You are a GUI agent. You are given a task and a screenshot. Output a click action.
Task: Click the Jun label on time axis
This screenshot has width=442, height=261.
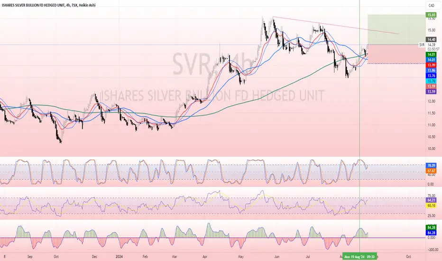(277, 257)
